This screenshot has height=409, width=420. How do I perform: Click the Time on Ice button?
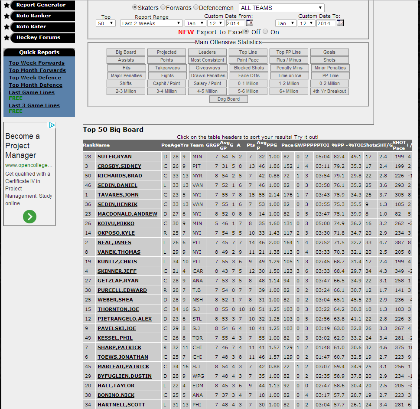(290, 75)
